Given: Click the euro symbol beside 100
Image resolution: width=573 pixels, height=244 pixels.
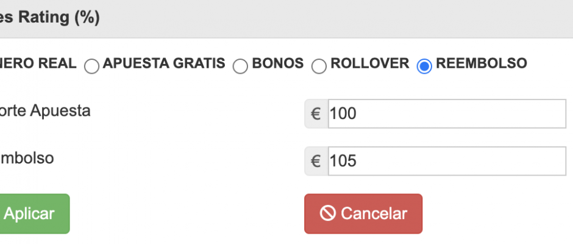Looking at the screenshot, I should [316, 114].
